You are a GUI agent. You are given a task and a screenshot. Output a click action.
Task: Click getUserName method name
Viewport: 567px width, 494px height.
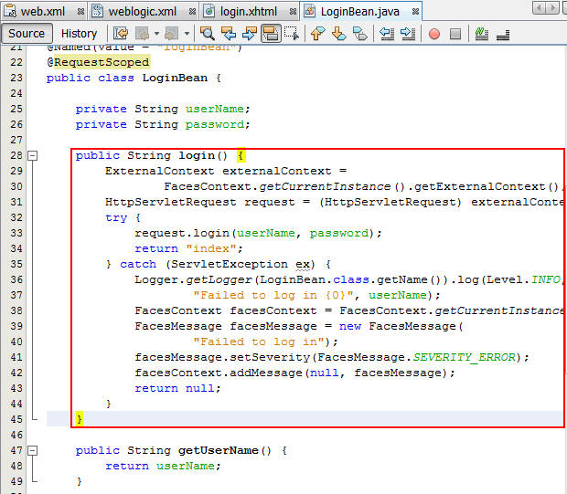pos(218,451)
